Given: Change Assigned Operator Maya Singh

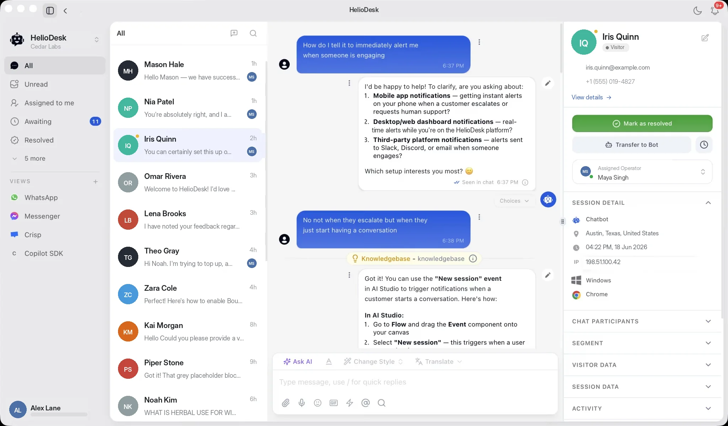Looking at the screenshot, I should (x=642, y=172).
